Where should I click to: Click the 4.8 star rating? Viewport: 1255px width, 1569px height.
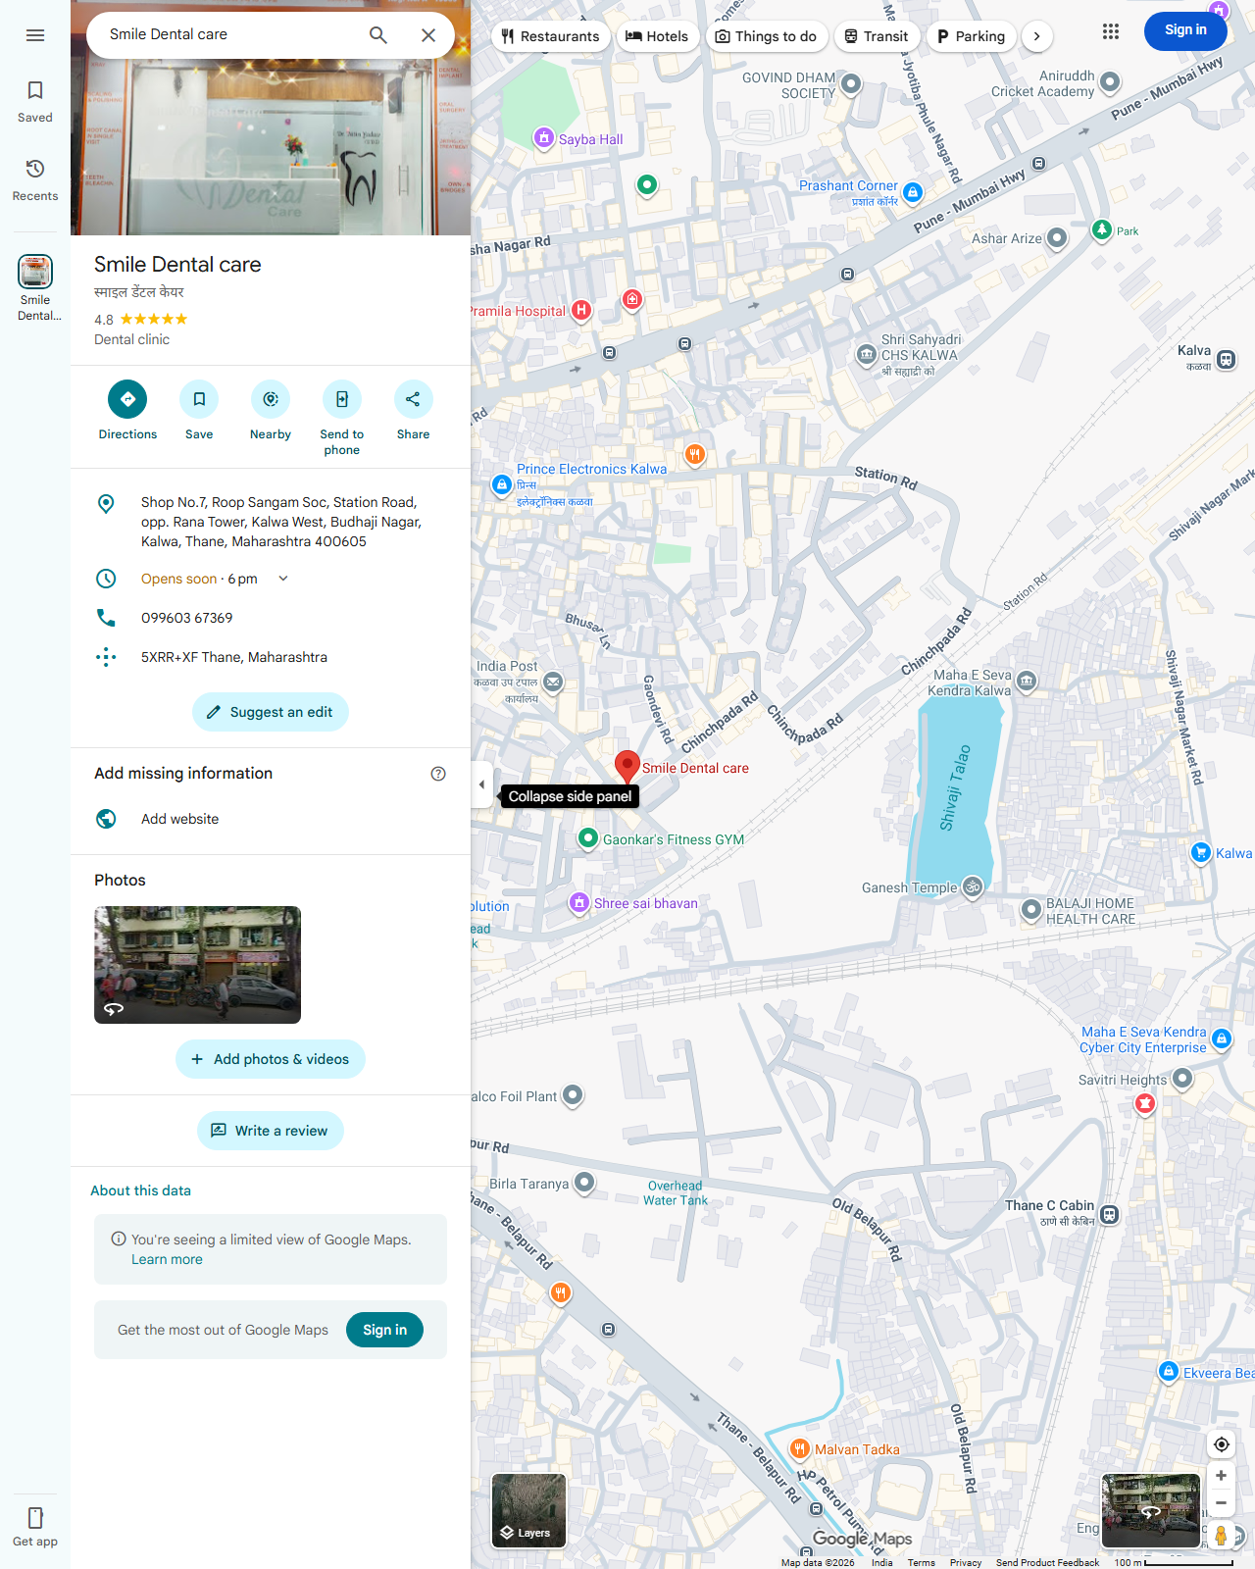(x=141, y=320)
